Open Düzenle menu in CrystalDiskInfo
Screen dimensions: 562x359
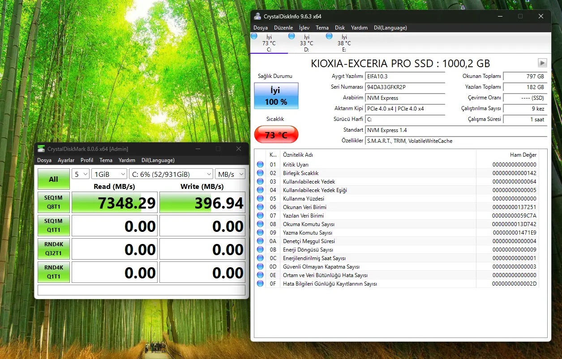click(x=283, y=27)
